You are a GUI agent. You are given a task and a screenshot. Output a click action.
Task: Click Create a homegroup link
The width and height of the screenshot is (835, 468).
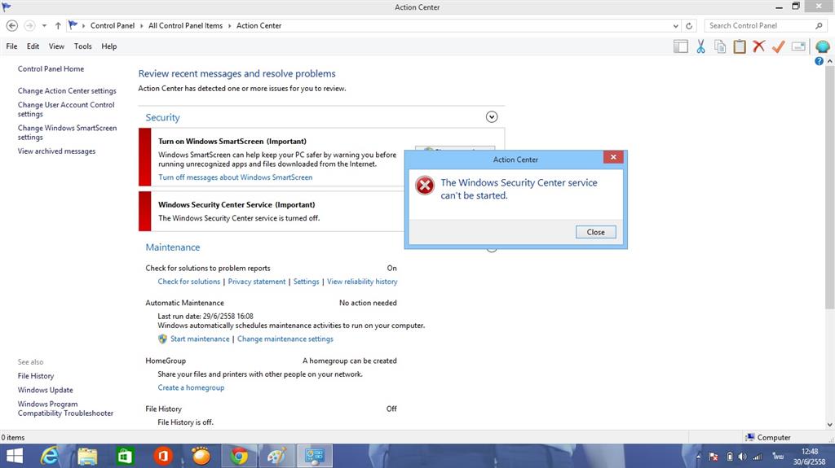pos(191,387)
